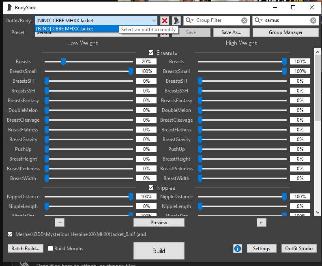The image size is (322, 266).
Task: Open the Settings dialog
Action: (262, 248)
